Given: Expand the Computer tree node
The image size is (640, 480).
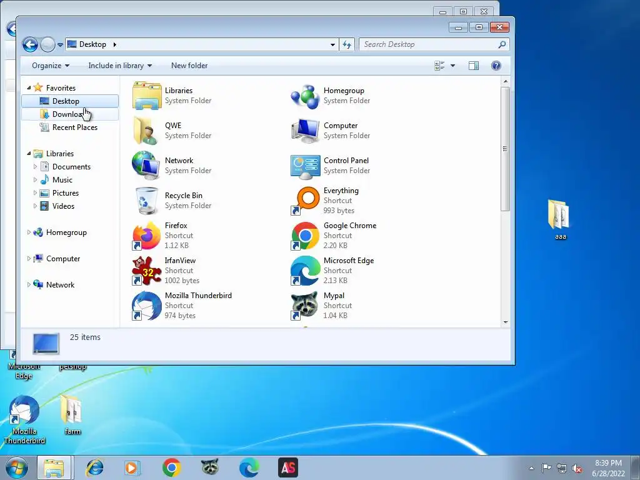Looking at the screenshot, I should [x=29, y=258].
